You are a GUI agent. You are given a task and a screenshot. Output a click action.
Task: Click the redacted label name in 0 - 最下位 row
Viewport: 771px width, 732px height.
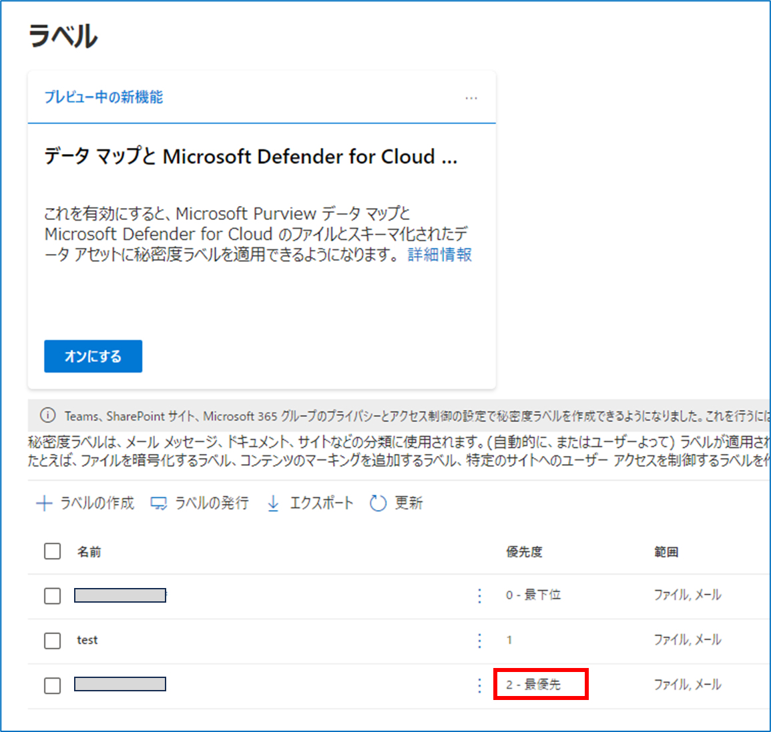120,595
